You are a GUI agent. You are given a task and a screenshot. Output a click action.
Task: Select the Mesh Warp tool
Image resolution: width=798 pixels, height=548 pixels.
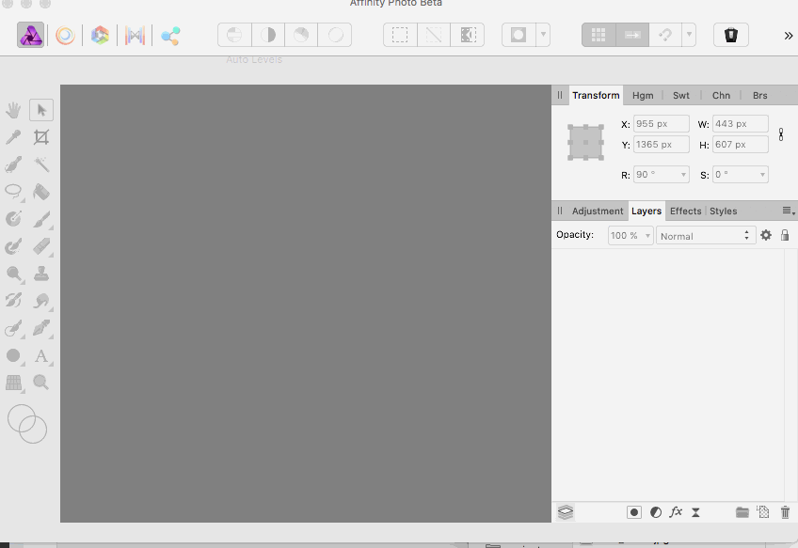click(13, 383)
